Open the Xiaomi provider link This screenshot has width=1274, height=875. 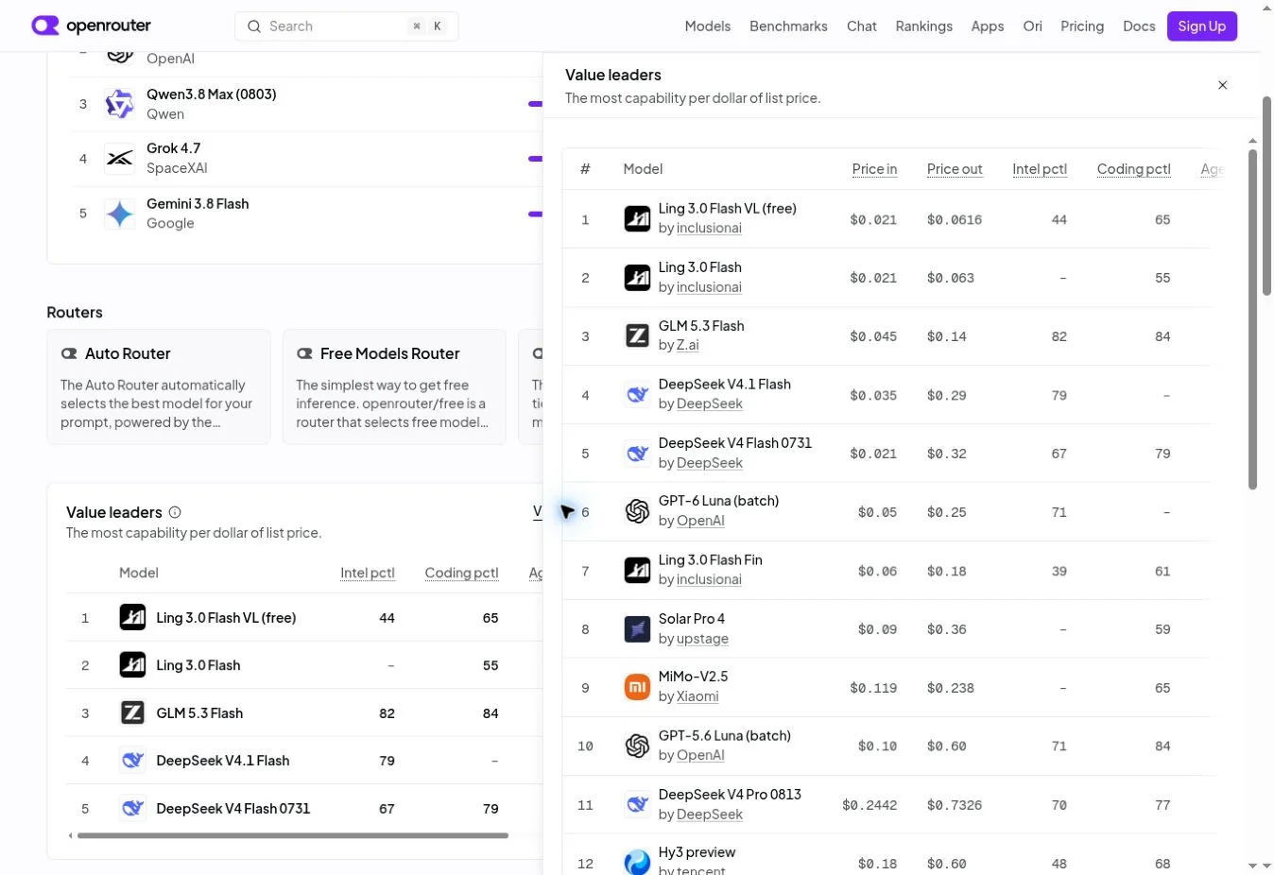697,697
